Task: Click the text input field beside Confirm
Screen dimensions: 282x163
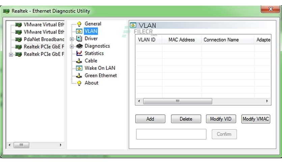Action: pos(171,134)
